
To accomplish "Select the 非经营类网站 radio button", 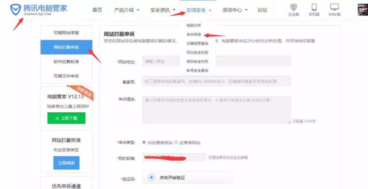I will pyautogui.click(x=144, y=142).
